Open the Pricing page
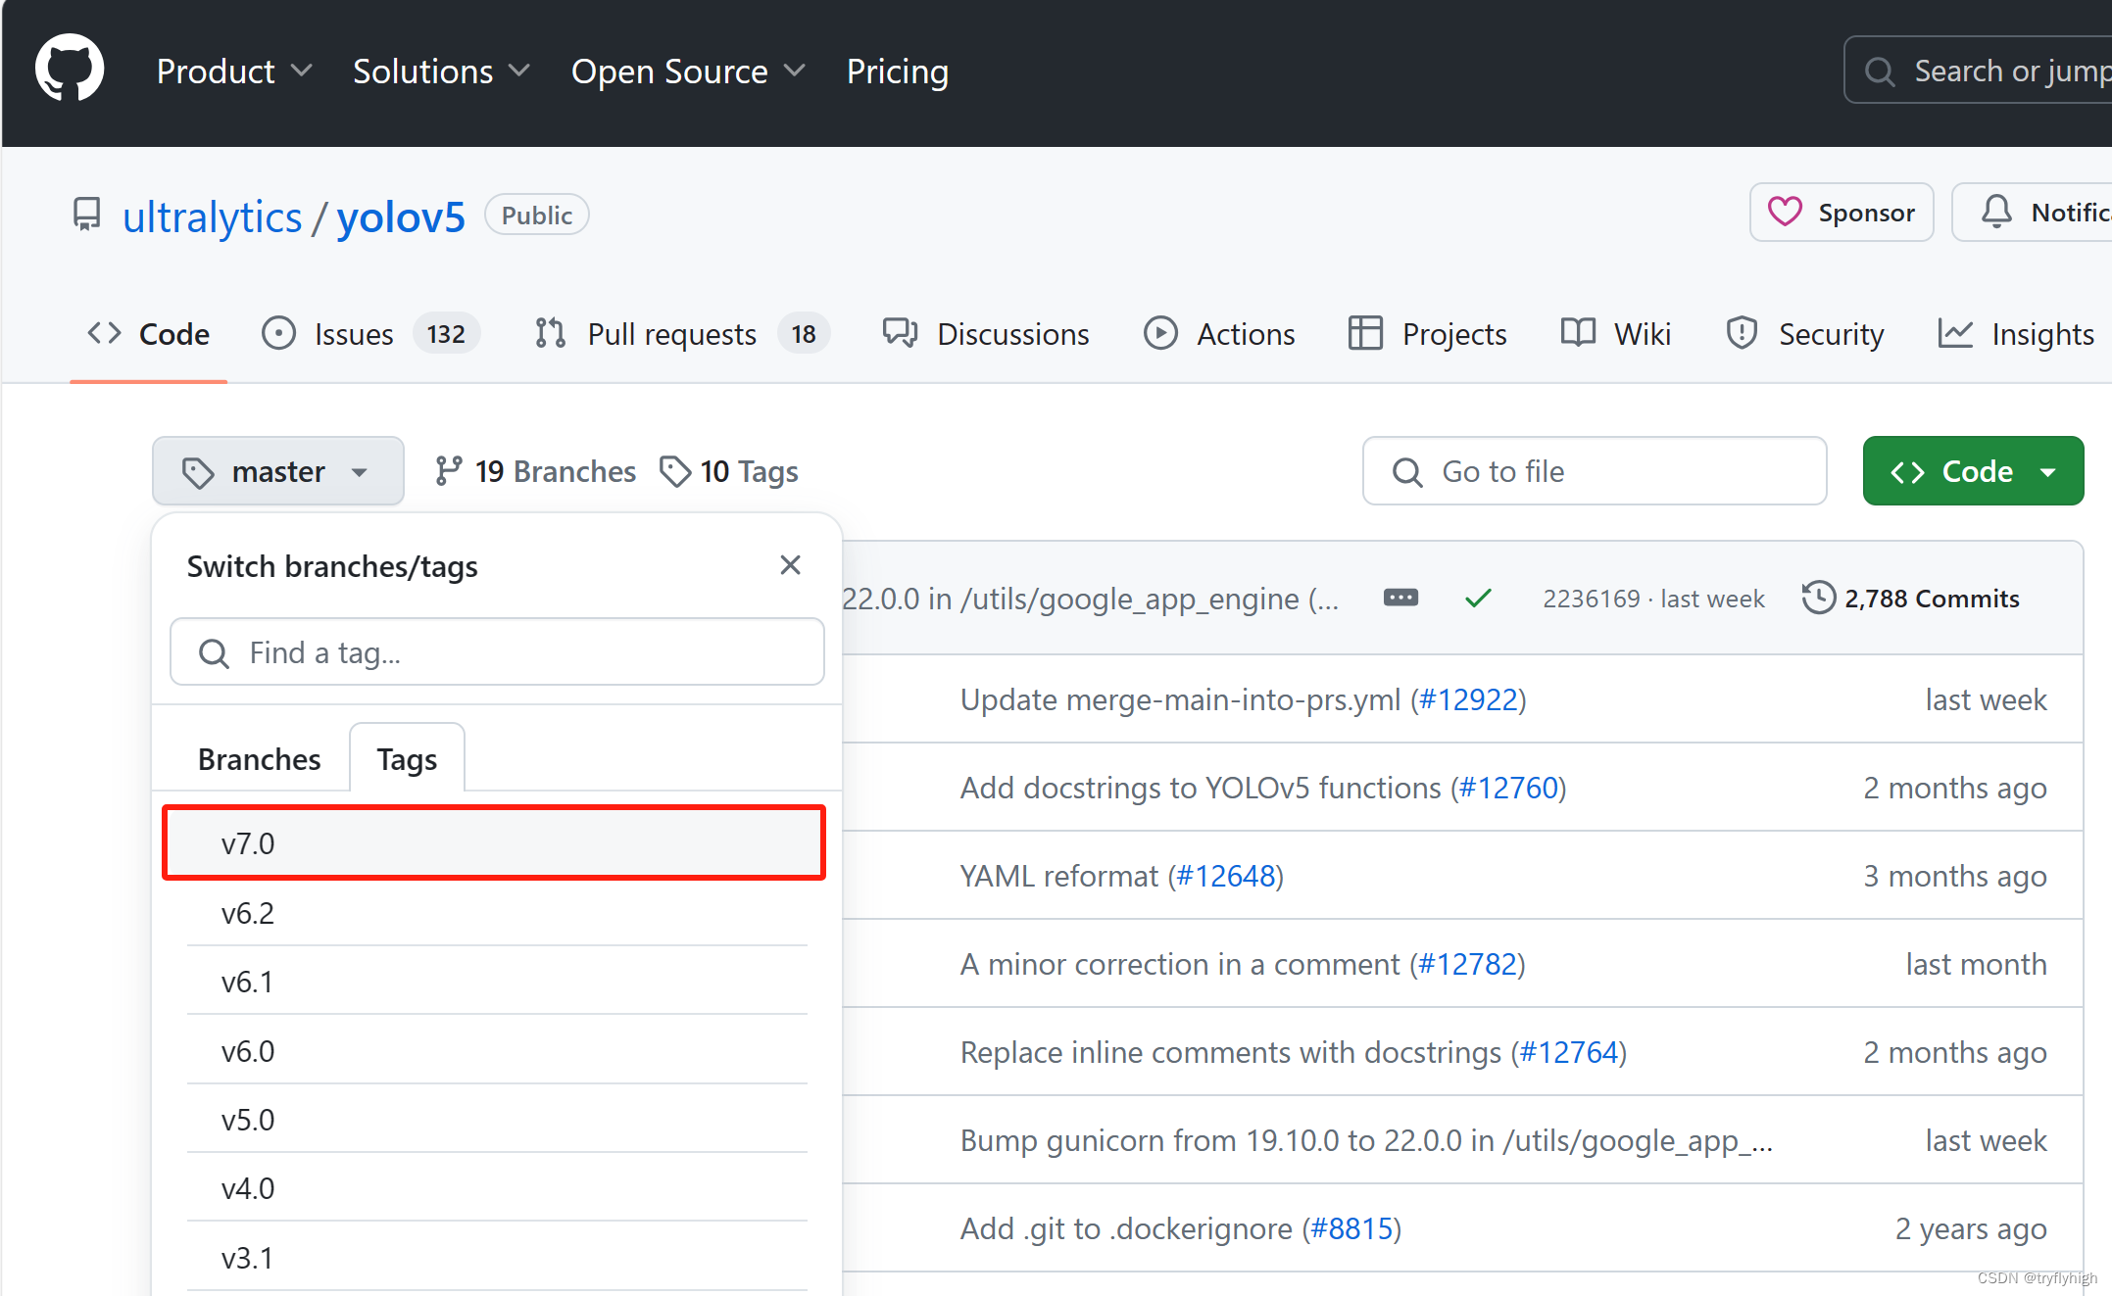Screen dimensions: 2112x1296 pos(897,72)
